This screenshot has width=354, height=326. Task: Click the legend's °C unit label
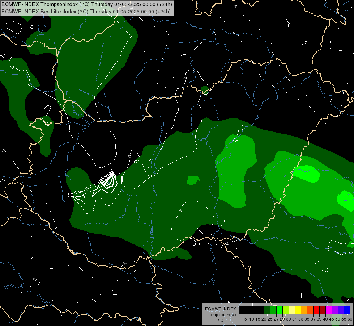(x=221, y=321)
